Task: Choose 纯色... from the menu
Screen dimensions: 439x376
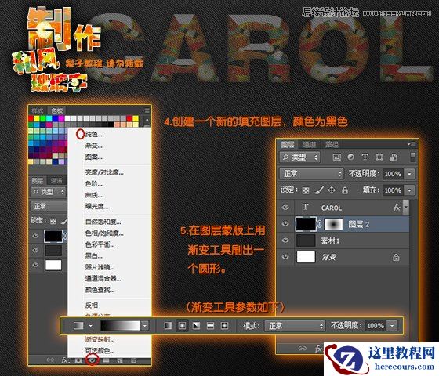Action: tap(94, 134)
